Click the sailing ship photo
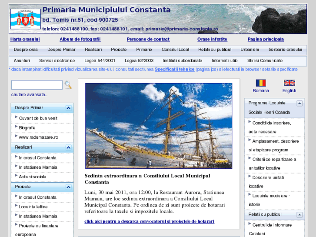The width and height of the screenshot is (316, 237). pyautogui.click(x=159, y=126)
